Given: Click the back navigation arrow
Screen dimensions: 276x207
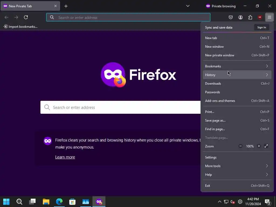Looking at the screenshot, I should pyautogui.click(x=6, y=17).
